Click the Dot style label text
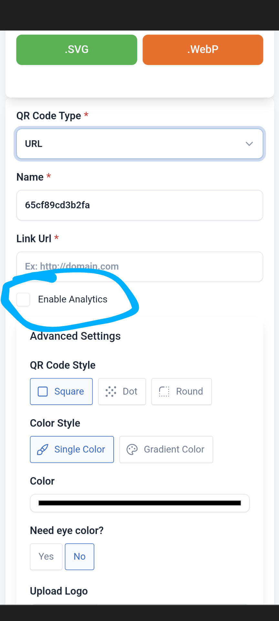The image size is (279, 621). pyautogui.click(x=130, y=391)
